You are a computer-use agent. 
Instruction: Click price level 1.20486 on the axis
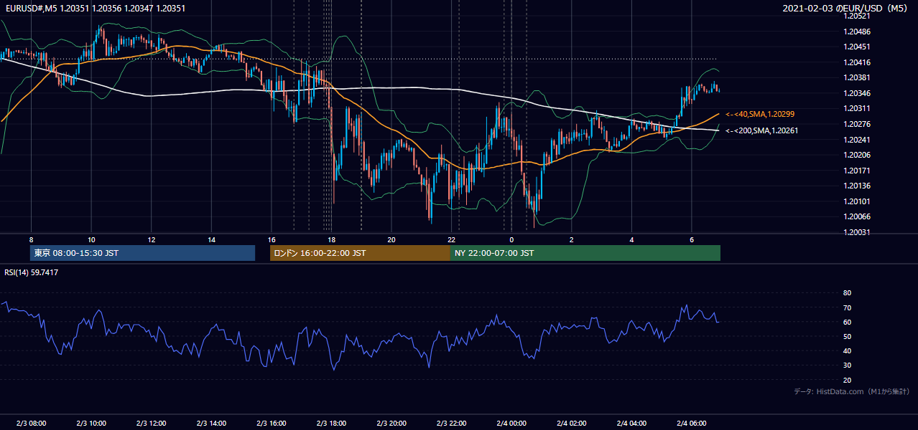pyautogui.click(x=857, y=32)
